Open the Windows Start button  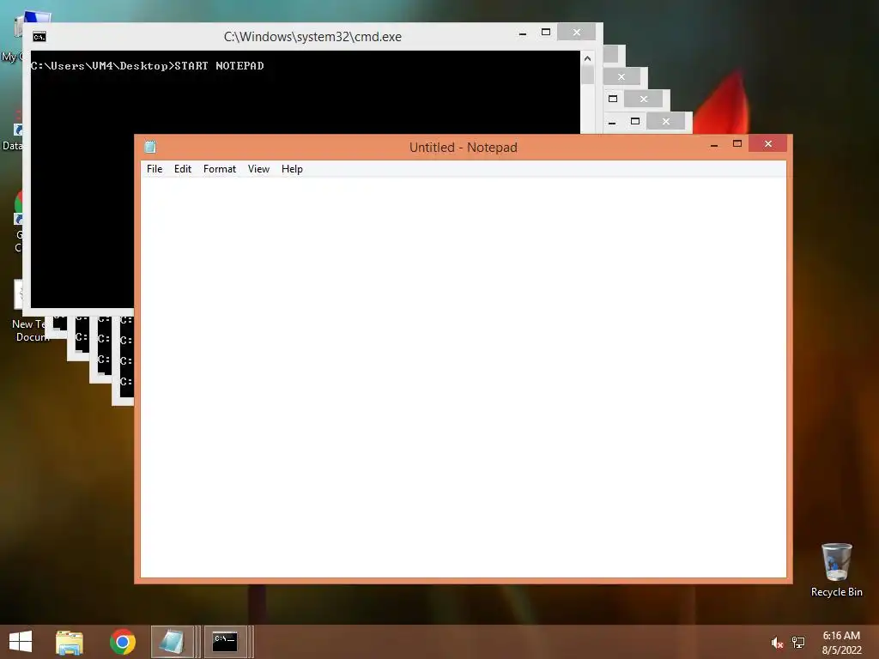[21, 642]
